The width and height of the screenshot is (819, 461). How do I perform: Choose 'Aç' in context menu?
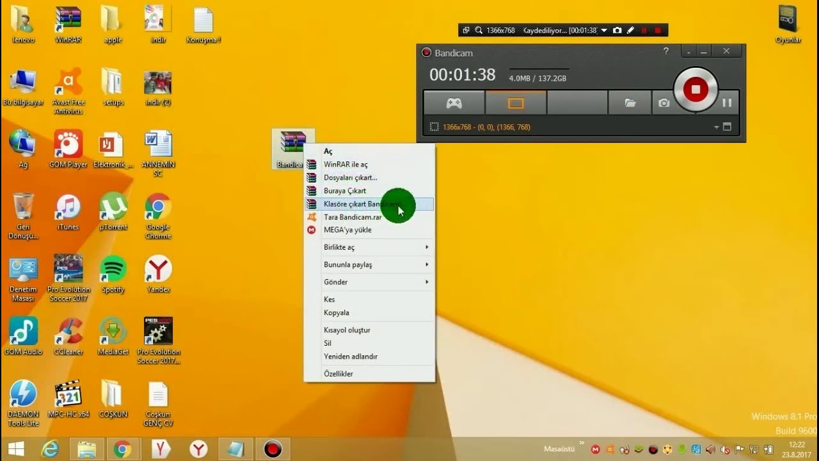pos(370,151)
